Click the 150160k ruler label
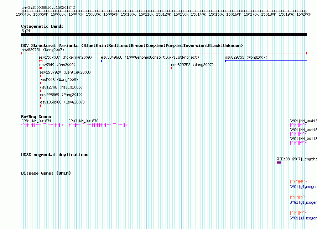Screen dimensions: 317x229 [234, 14]
